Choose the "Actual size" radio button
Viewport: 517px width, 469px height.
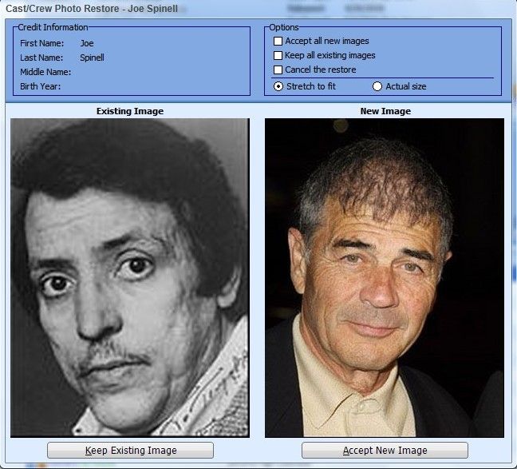pos(377,86)
